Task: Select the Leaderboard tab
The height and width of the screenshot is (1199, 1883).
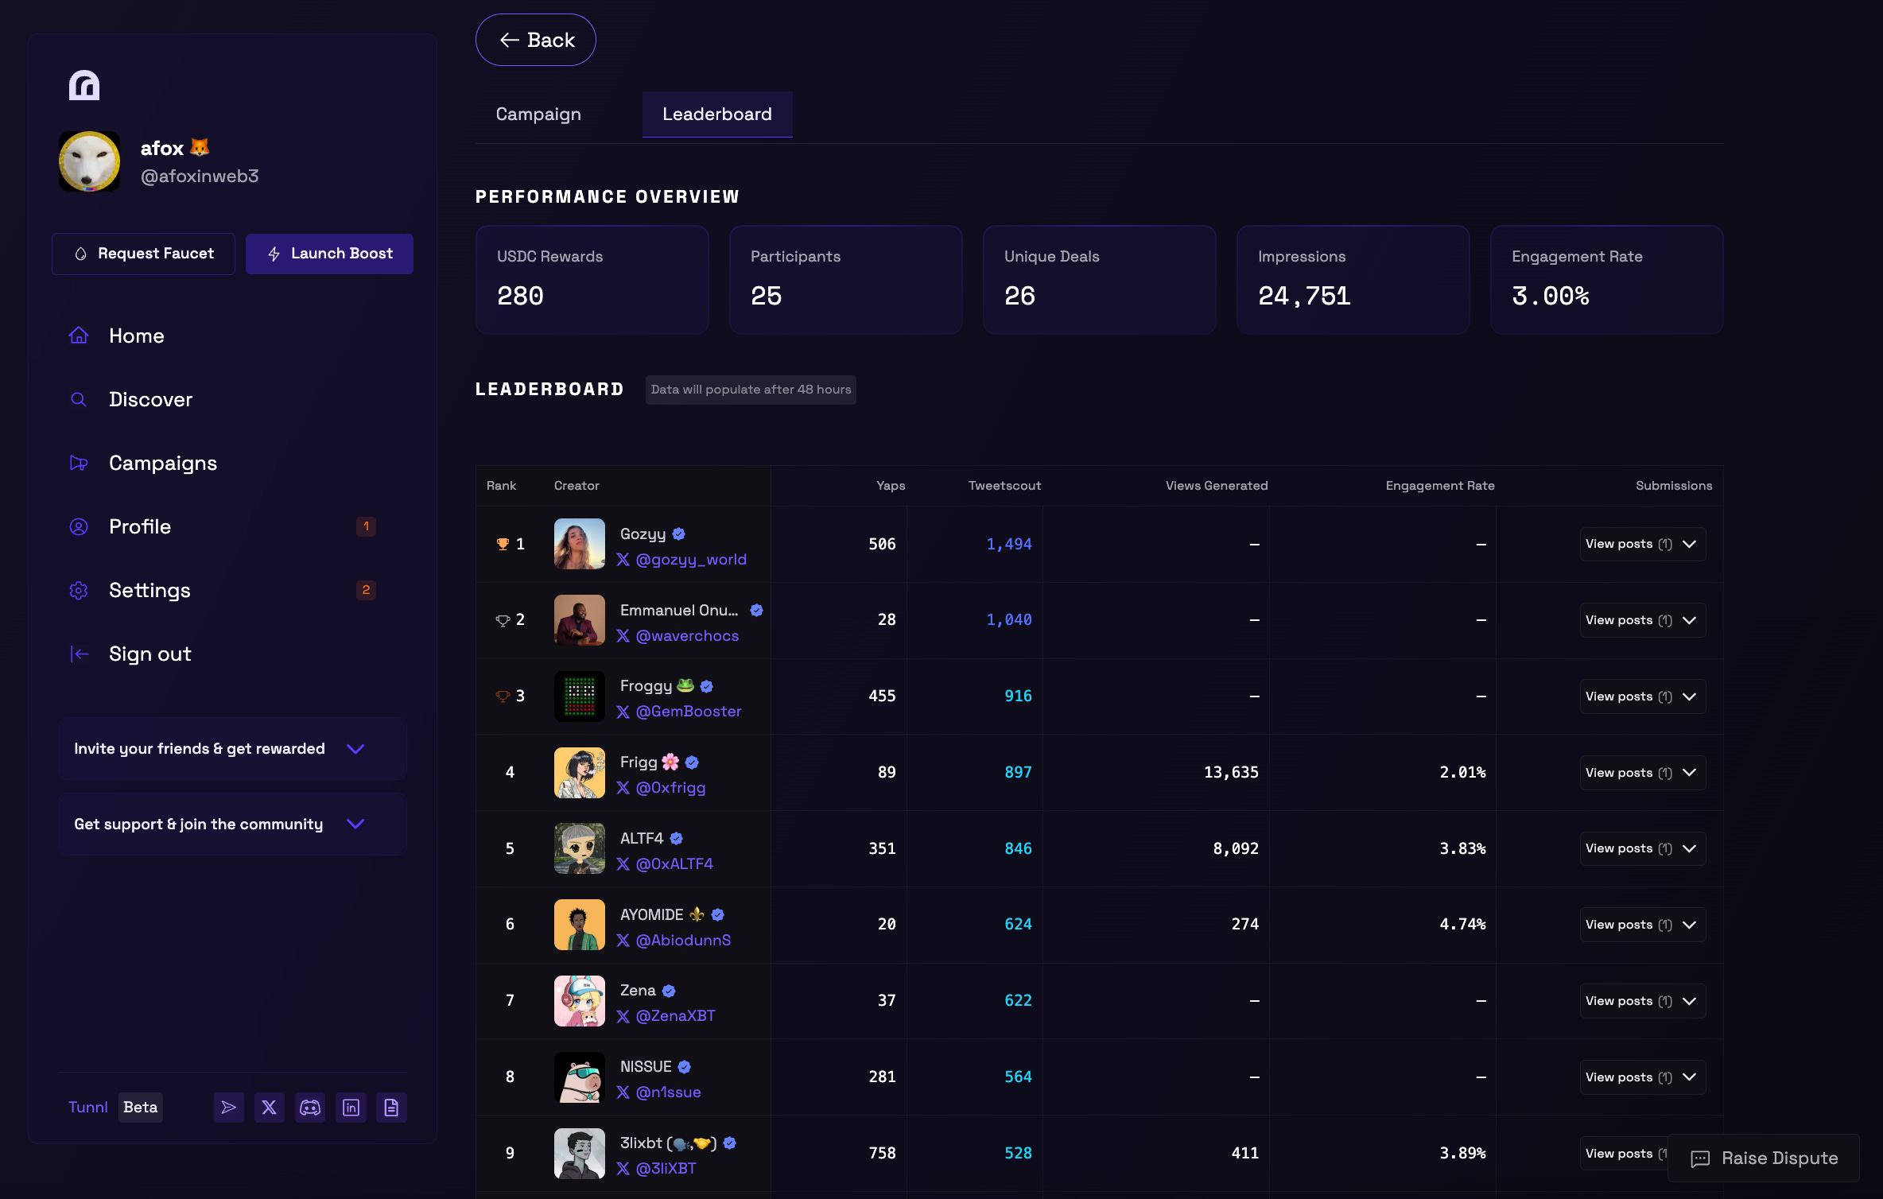Action: click(x=716, y=114)
